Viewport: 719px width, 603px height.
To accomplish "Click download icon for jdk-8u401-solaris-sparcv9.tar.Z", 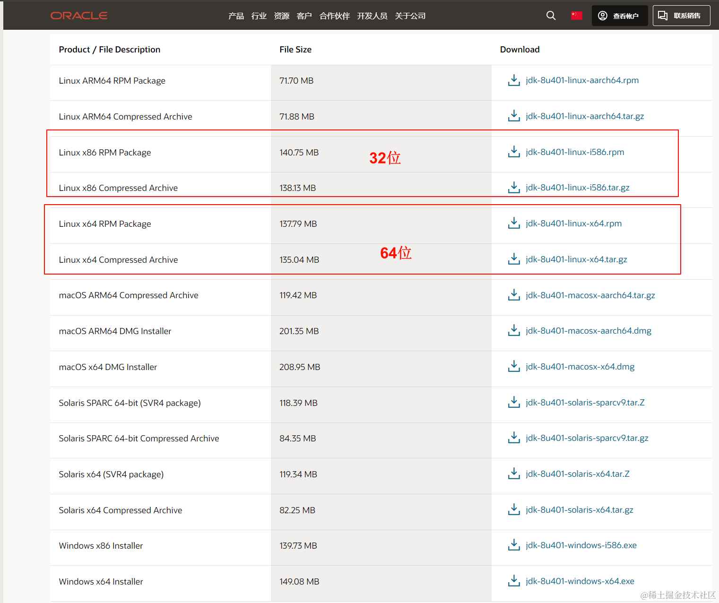I will pyautogui.click(x=514, y=402).
